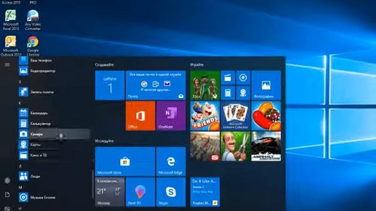Screen dimensions: 376x211
Task: Launch the Candy Crush Friends tile
Action: point(205,116)
